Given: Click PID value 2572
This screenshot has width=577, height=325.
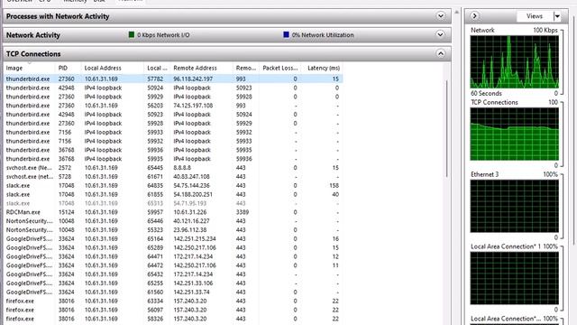Looking at the screenshot, I should click(65, 168).
